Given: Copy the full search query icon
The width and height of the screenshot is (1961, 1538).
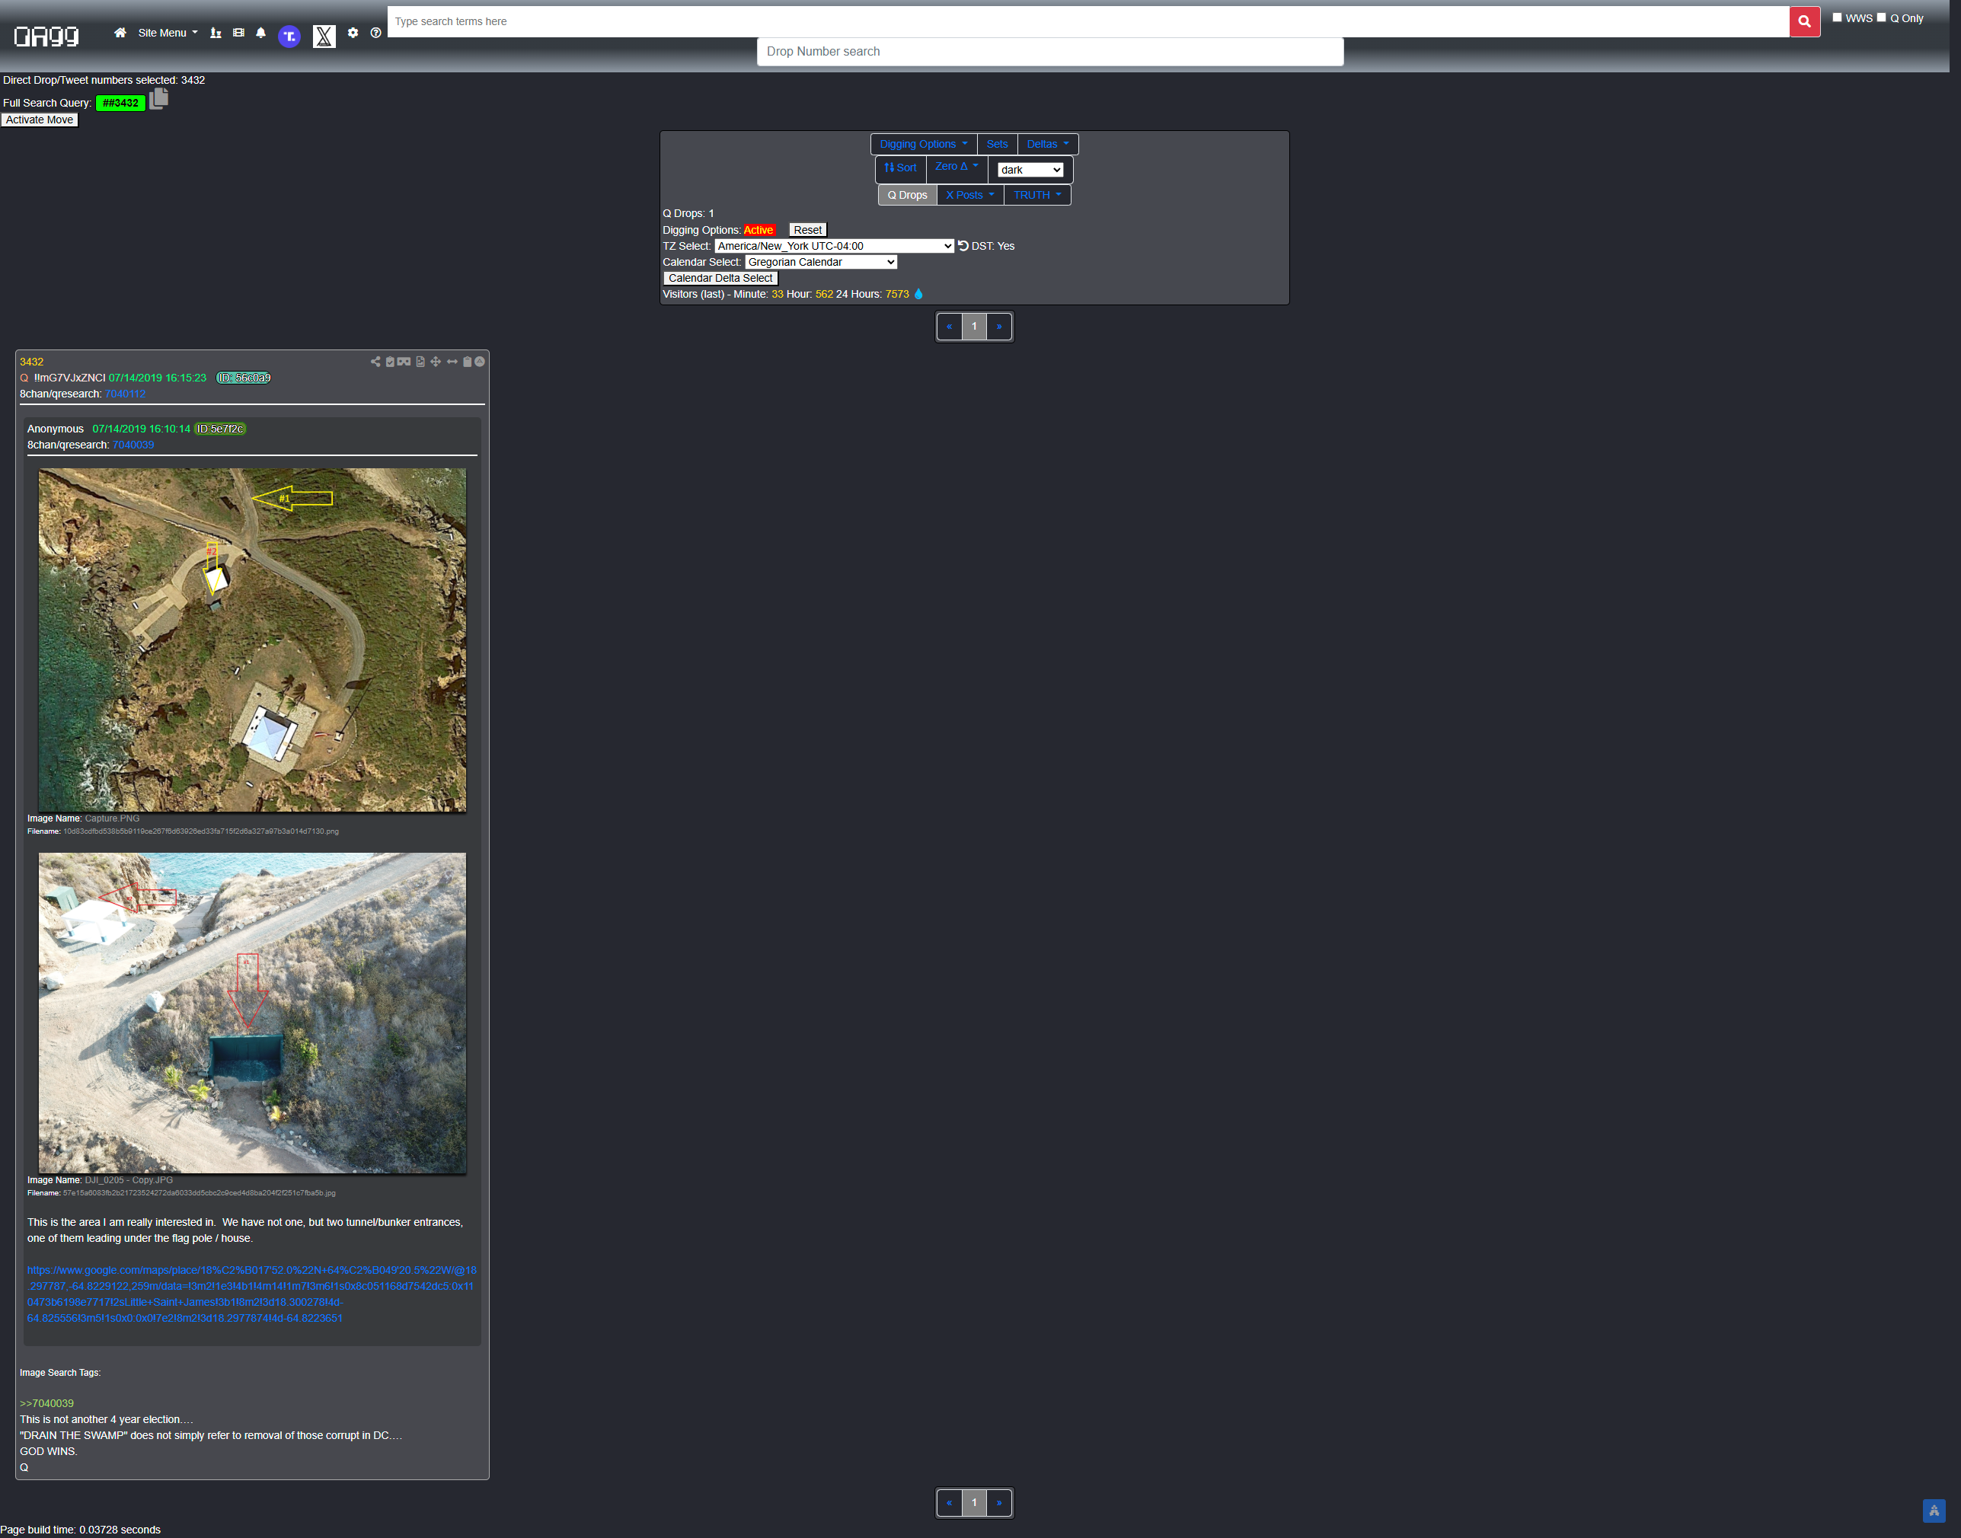Looking at the screenshot, I should [159, 98].
